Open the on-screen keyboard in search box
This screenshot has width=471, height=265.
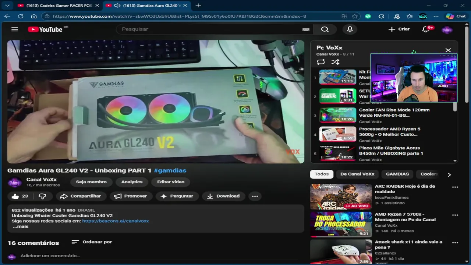click(306, 29)
